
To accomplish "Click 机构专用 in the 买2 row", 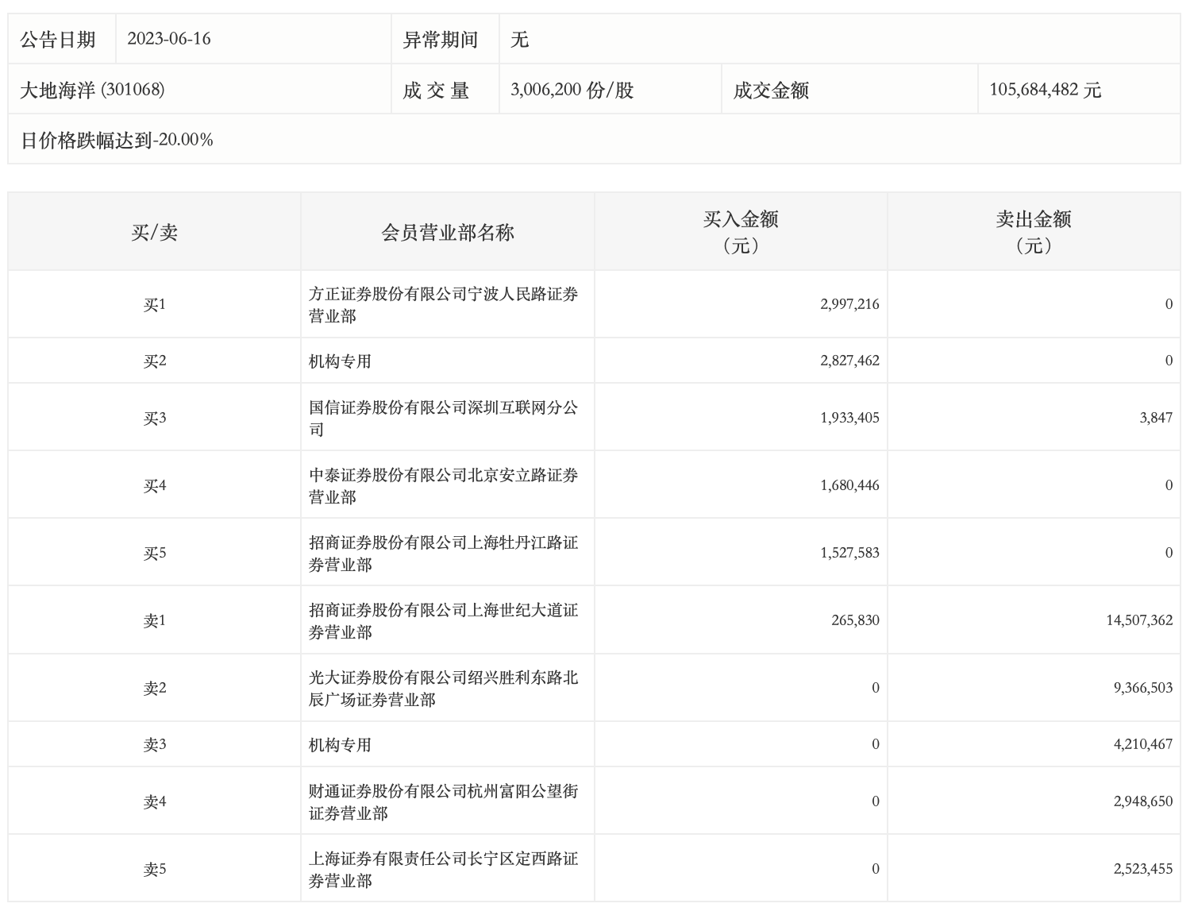I will pyautogui.click(x=340, y=361).
